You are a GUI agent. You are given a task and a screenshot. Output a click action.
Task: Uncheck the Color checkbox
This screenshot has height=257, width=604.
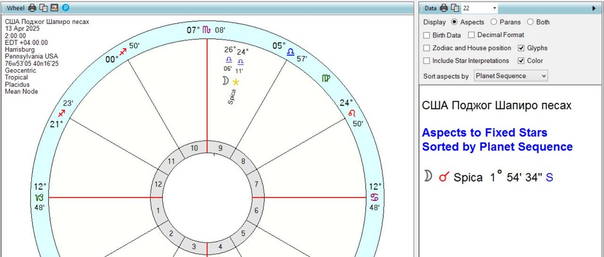point(521,61)
